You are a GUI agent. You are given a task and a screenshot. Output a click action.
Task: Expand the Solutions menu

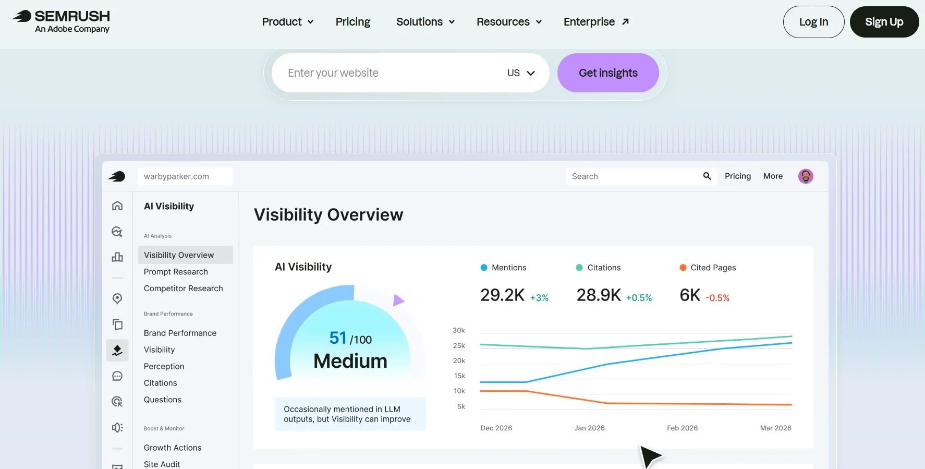point(425,22)
